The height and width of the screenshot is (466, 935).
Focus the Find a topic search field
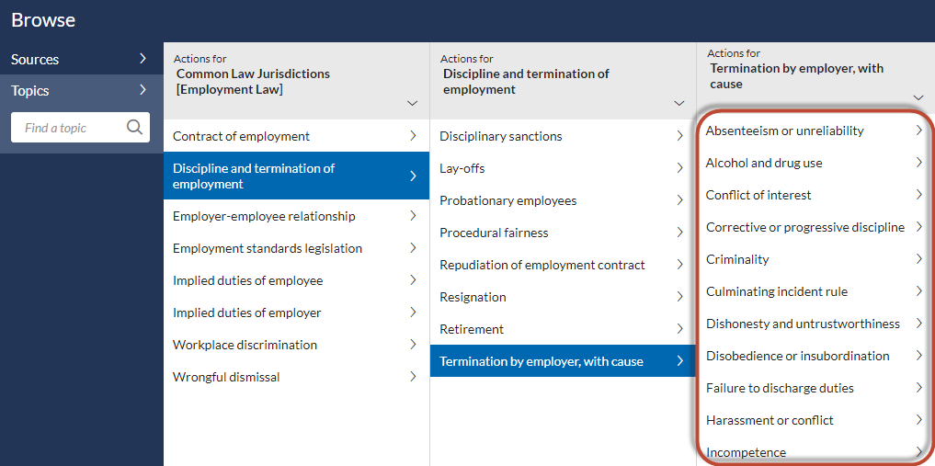[x=80, y=128]
